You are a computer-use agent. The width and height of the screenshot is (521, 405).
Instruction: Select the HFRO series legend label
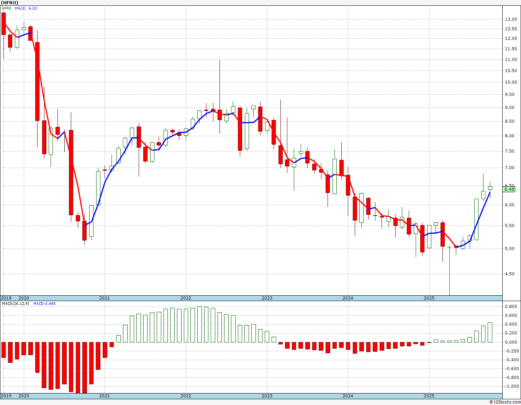tap(7, 8)
